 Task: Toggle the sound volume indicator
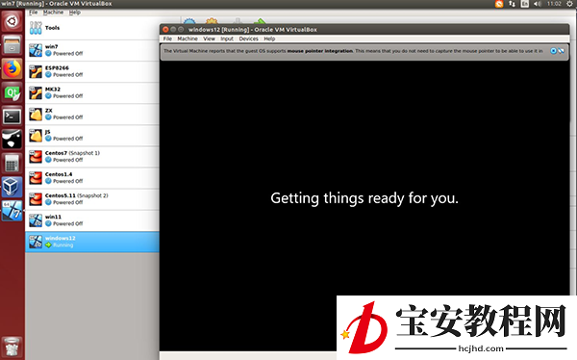pos(537,4)
